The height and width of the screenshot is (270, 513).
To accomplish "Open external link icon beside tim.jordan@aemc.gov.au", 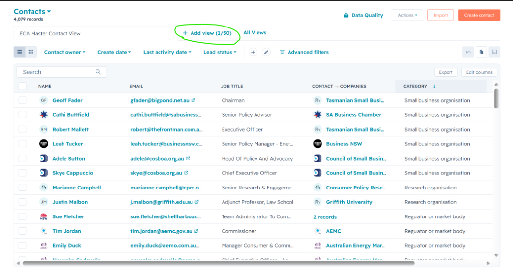I will coord(196,231).
